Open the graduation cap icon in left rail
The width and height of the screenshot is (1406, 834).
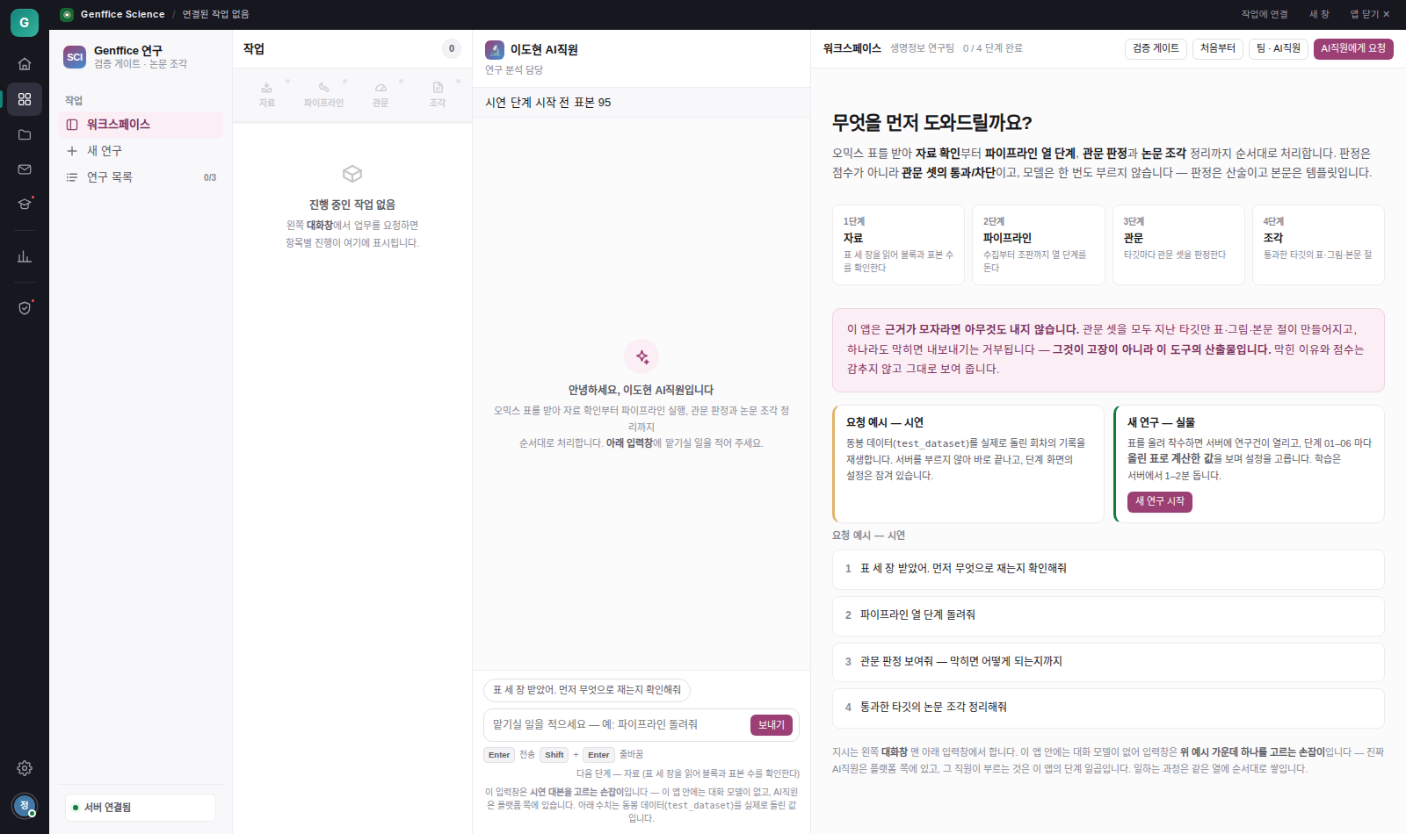pyautogui.click(x=25, y=204)
